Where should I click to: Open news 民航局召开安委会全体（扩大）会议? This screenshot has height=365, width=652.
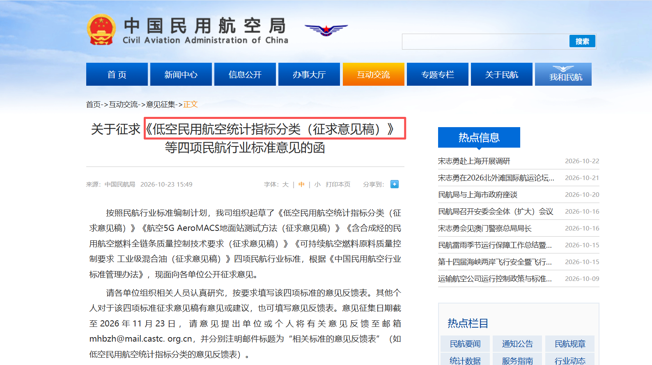(496, 212)
